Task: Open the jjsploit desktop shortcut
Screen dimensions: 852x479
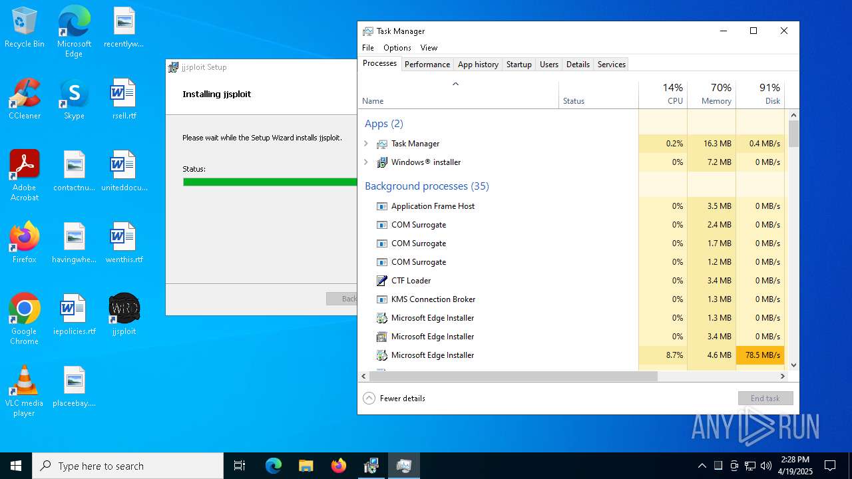Action: 124,315
